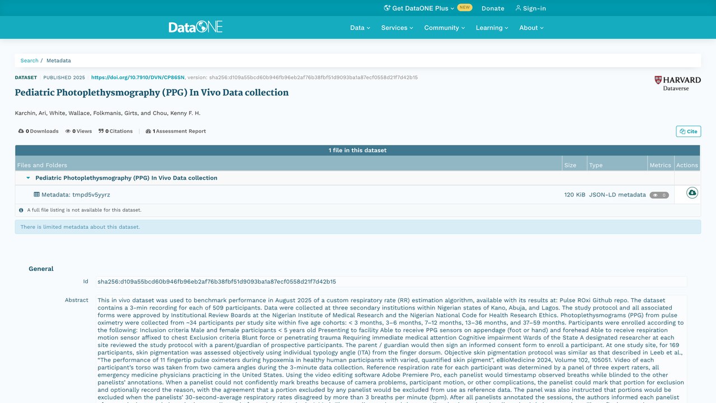The height and width of the screenshot is (403, 716).
Task: Download the metadata file via cloud icon
Action: 692,193
